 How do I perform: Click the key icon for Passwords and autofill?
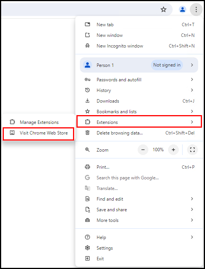point(87,79)
